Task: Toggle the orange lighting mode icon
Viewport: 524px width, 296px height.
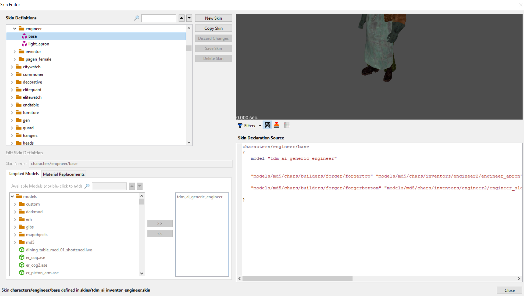Action: (277, 125)
